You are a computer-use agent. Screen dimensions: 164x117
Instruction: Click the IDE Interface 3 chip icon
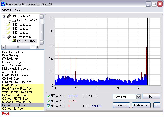tap(9, 29)
